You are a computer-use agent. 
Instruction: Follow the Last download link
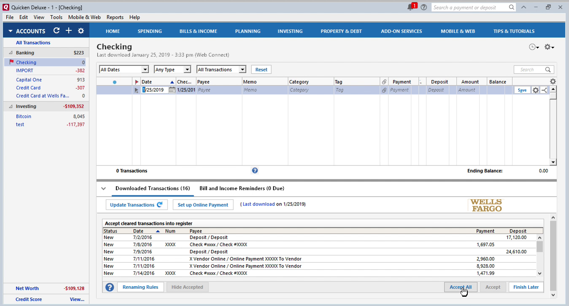coord(259,204)
